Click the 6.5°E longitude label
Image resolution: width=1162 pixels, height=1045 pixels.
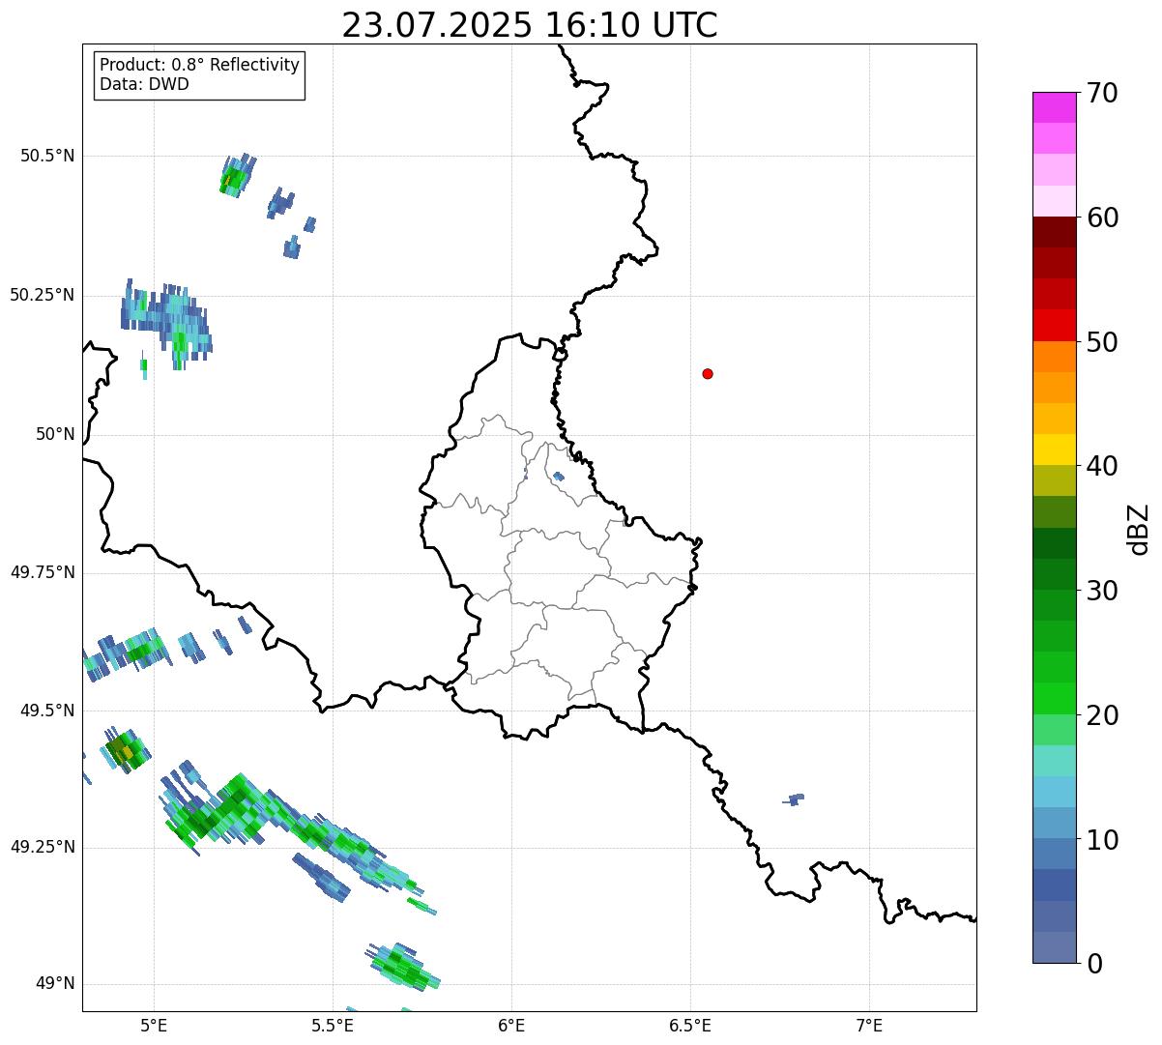690,1025
